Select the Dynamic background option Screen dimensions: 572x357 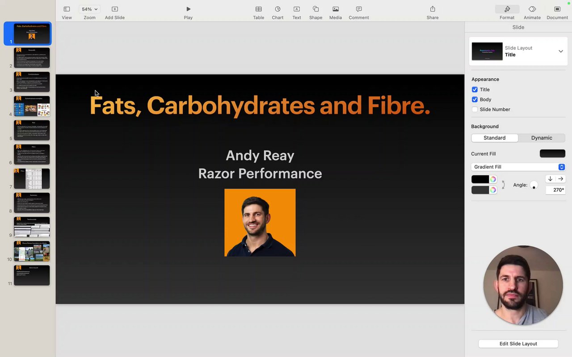pyautogui.click(x=542, y=138)
